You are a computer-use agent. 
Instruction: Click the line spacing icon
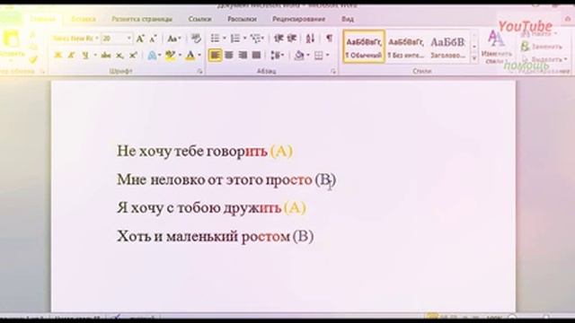tap(276, 56)
